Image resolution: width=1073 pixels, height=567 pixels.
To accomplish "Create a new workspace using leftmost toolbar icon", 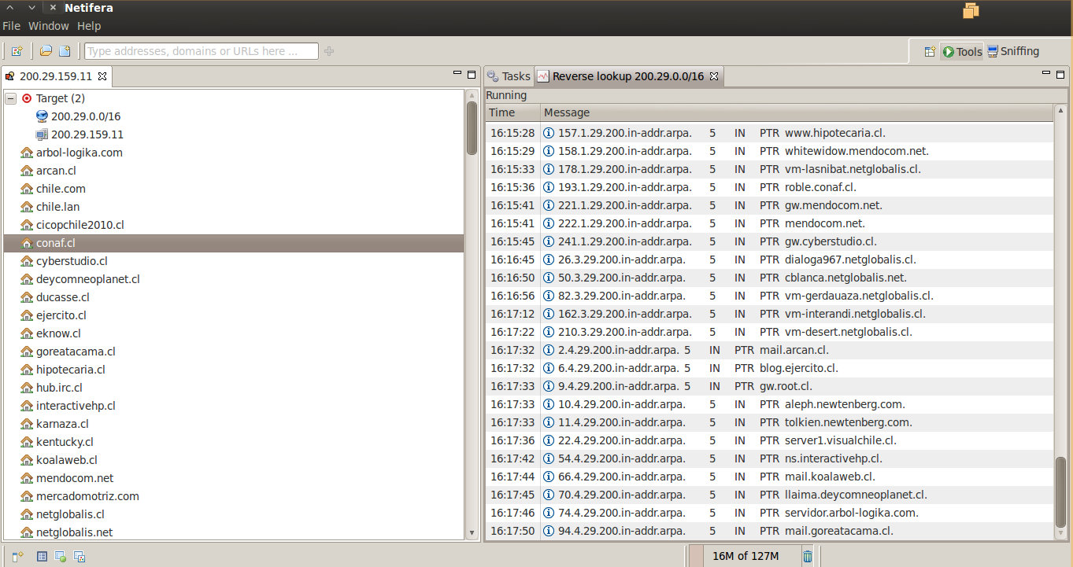I will point(17,50).
